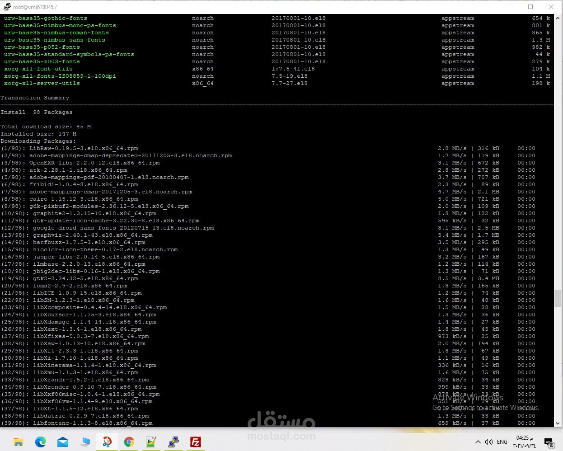Viewport: 563px width, 451px height.
Task: Maximize the PuTTY window
Action: 530,7
